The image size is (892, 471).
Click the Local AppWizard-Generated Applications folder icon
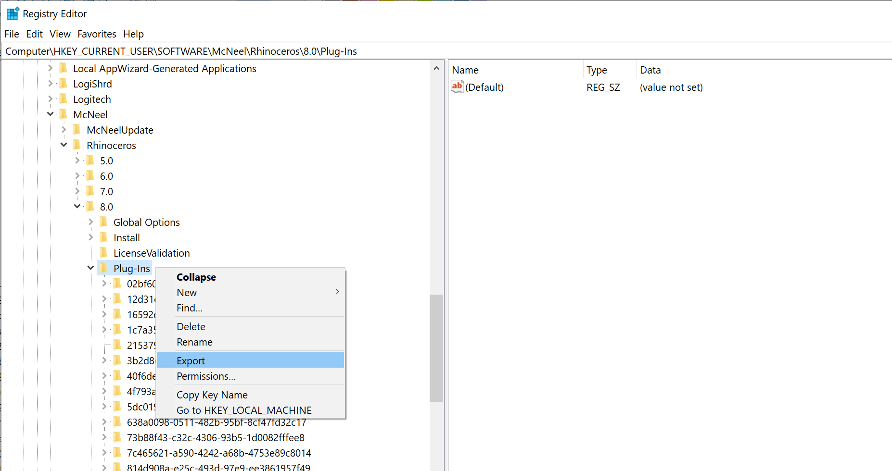(64, 68)
